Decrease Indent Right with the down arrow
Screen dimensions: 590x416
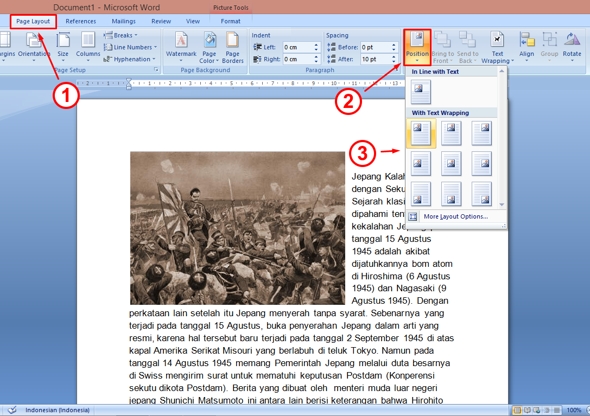click(316, 62)
